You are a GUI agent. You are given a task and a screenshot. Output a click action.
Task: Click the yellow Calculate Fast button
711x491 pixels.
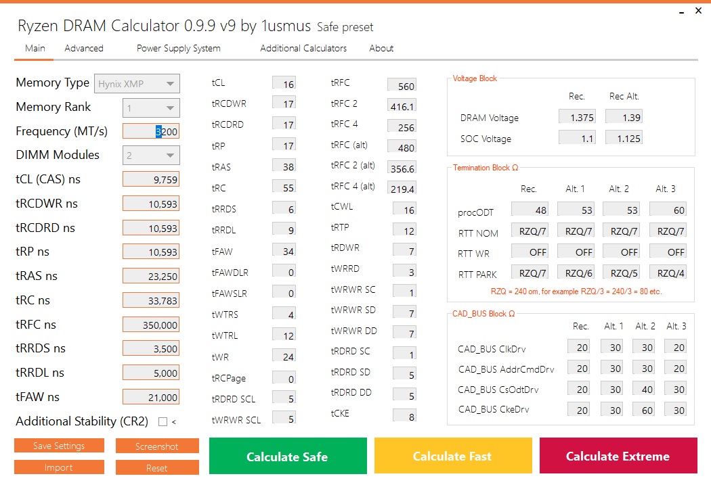pyautogui.click(x=453, y=456)
